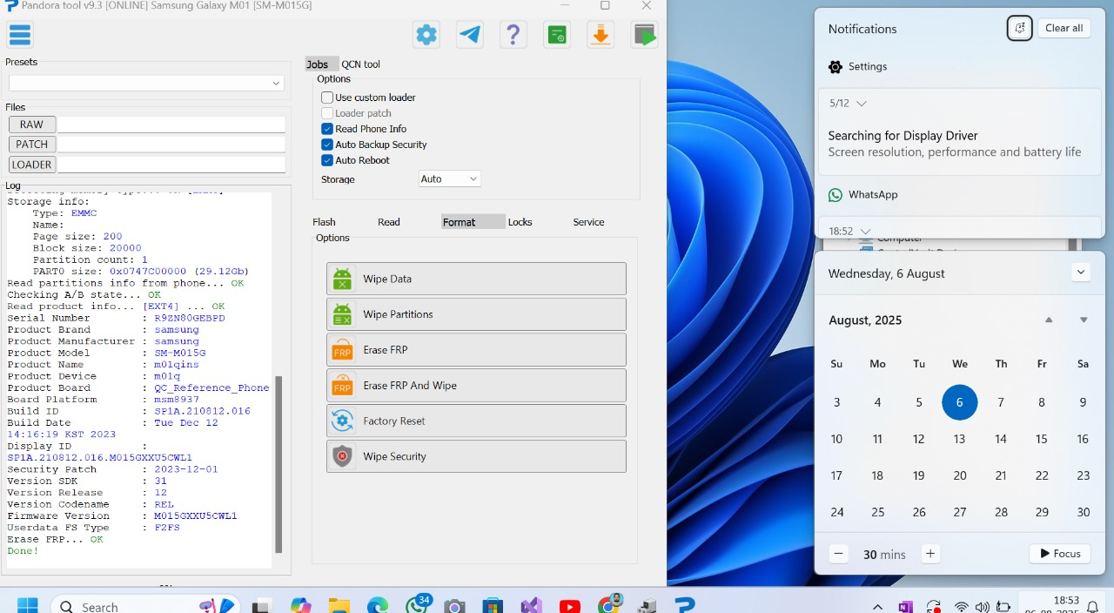Uncheck Auto Backup Security option

327,145
